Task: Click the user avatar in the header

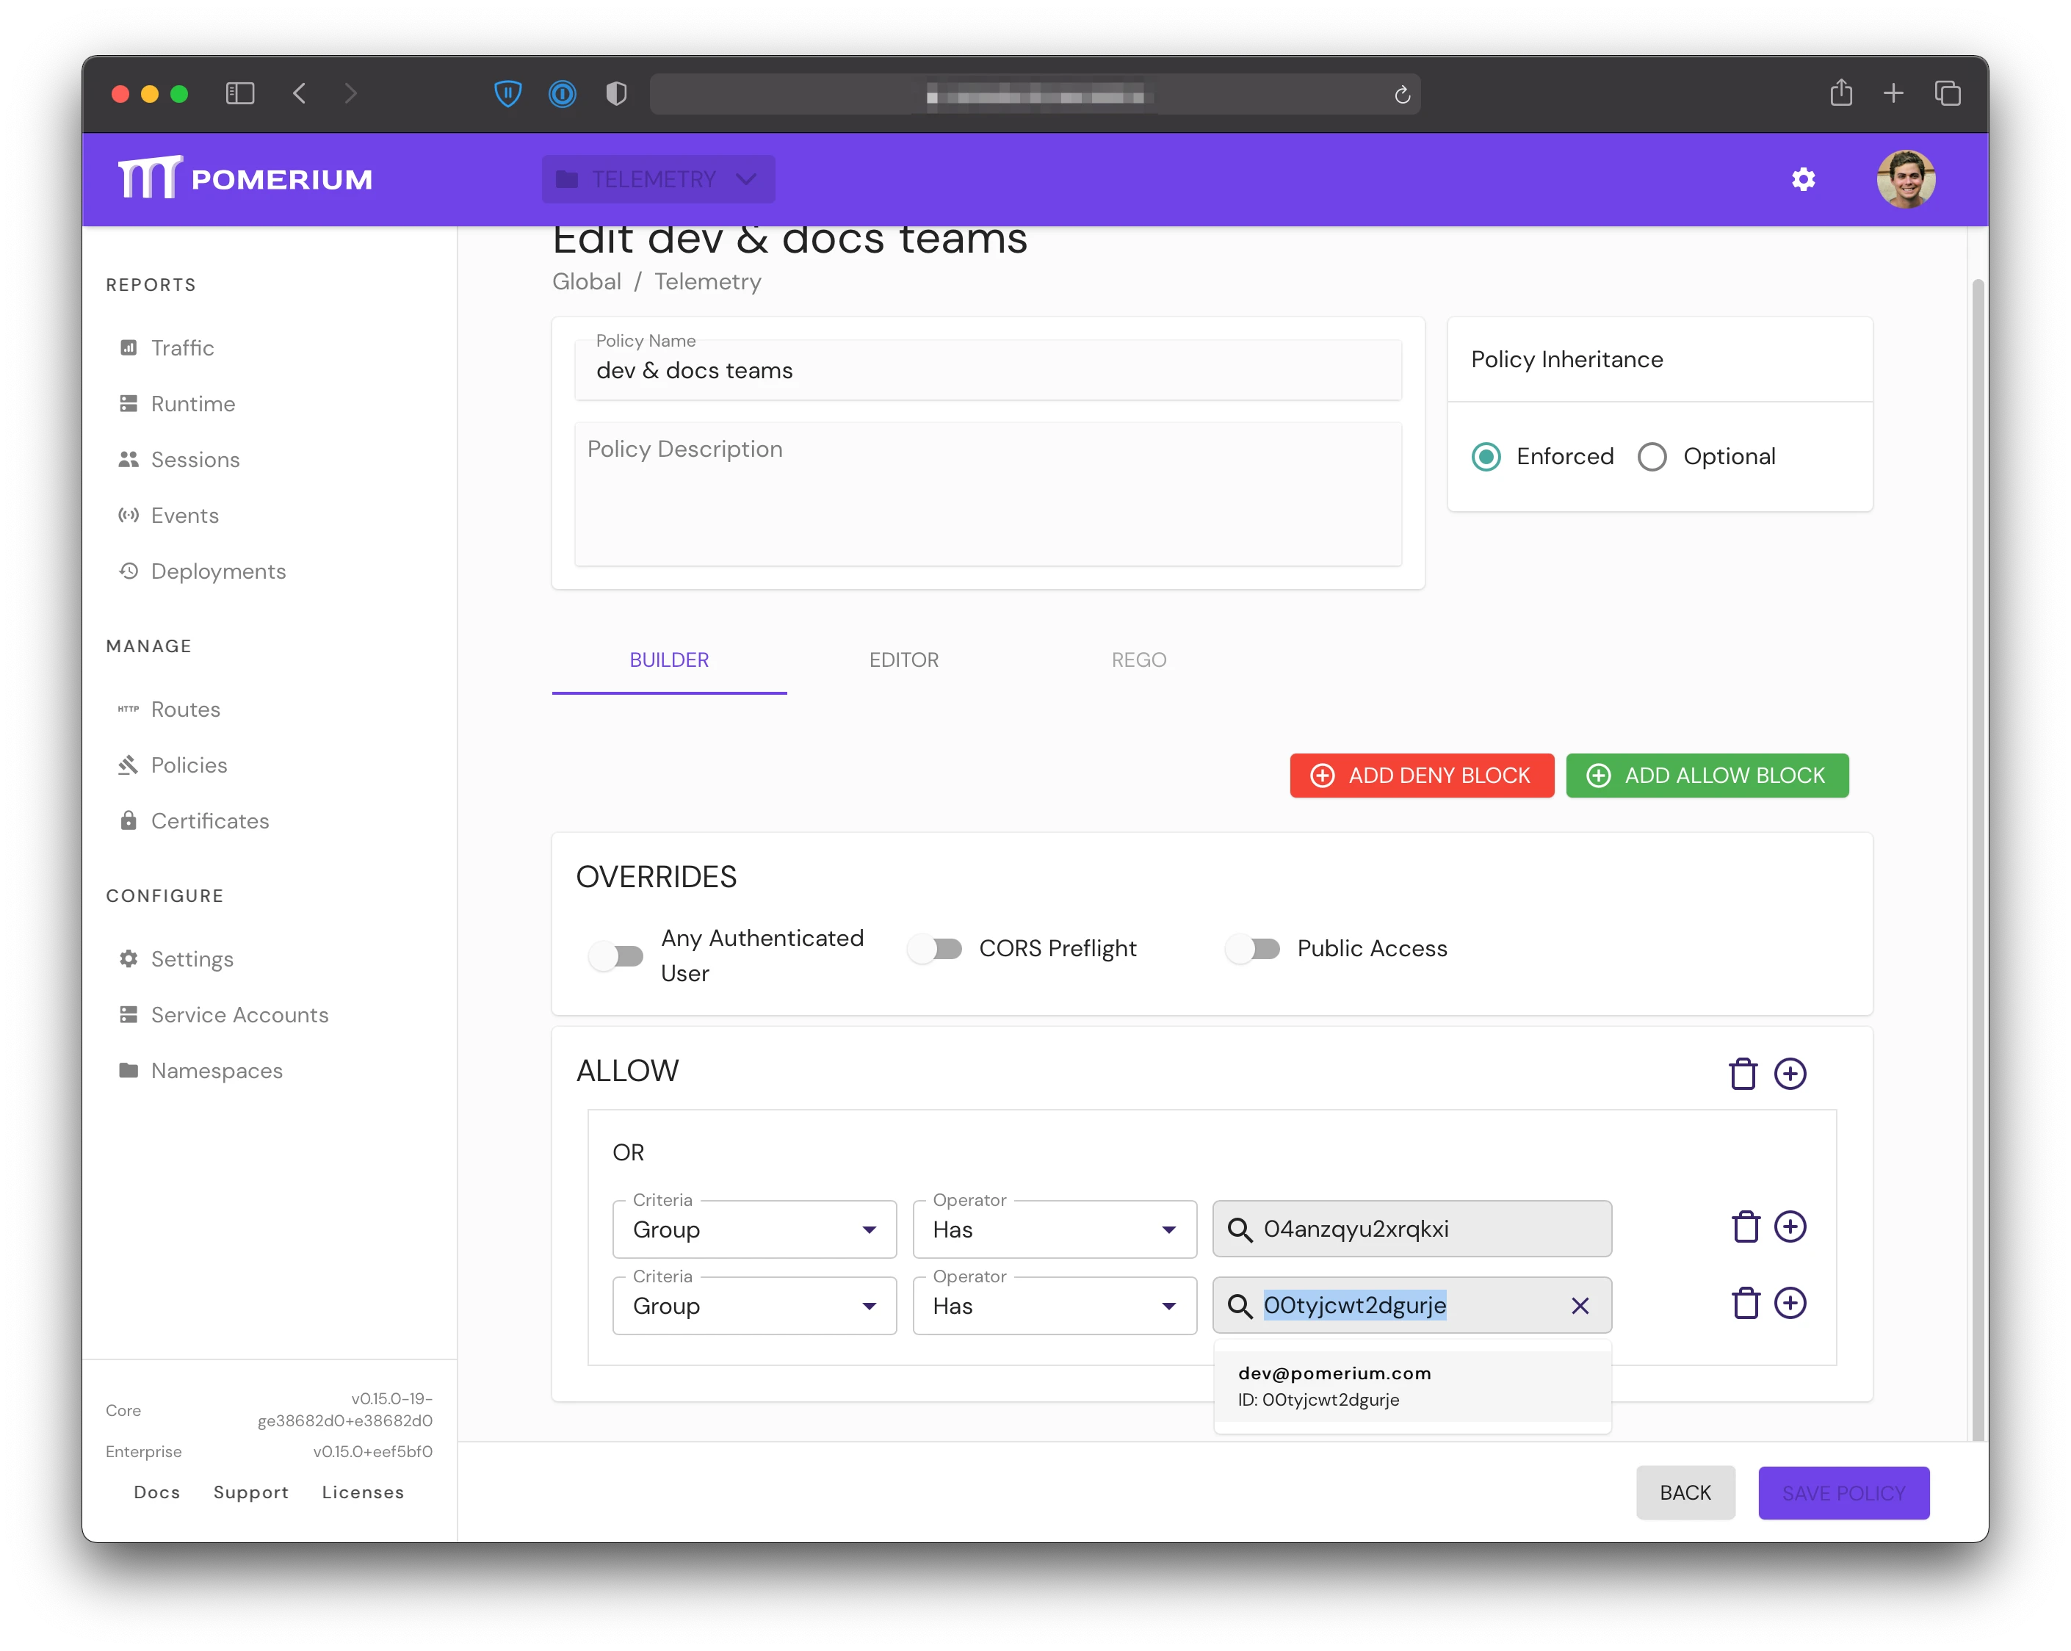Action: (x=1906, y=180)
